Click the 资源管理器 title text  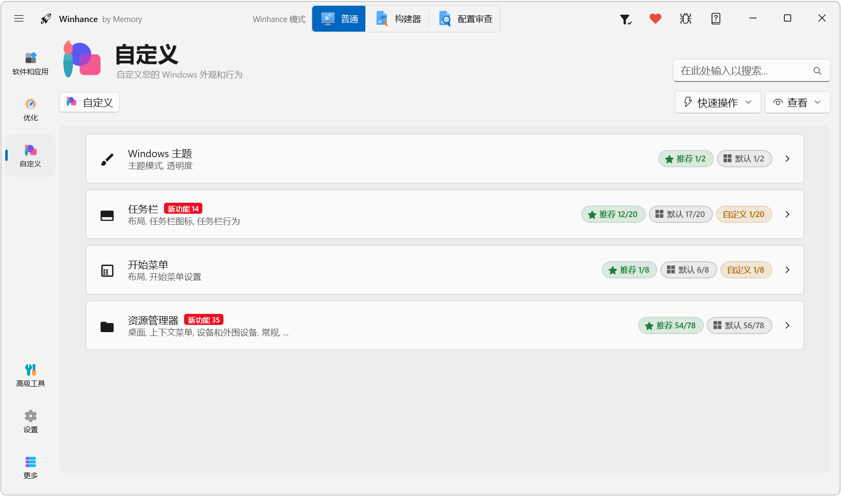153,320
